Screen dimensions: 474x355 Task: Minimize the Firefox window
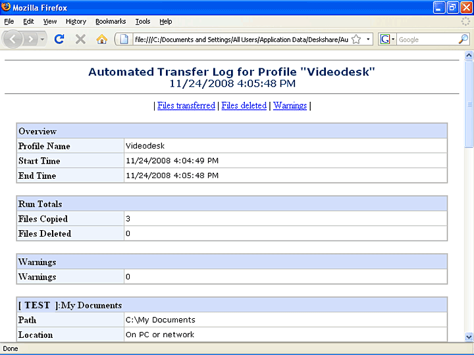[439, 7]
